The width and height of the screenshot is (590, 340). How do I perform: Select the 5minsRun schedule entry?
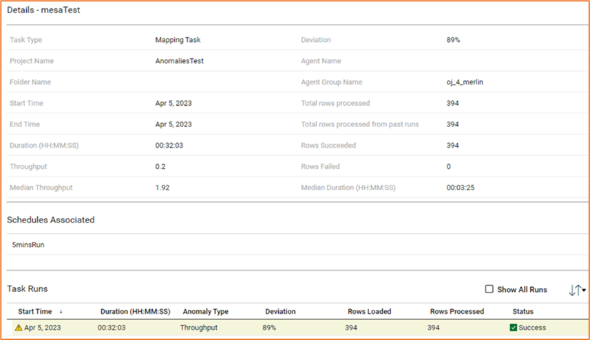pos(28,245)
